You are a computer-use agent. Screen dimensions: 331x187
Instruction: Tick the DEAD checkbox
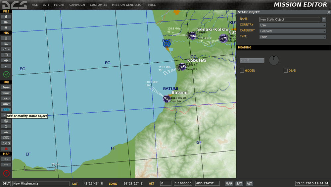(x=286, y=71)
